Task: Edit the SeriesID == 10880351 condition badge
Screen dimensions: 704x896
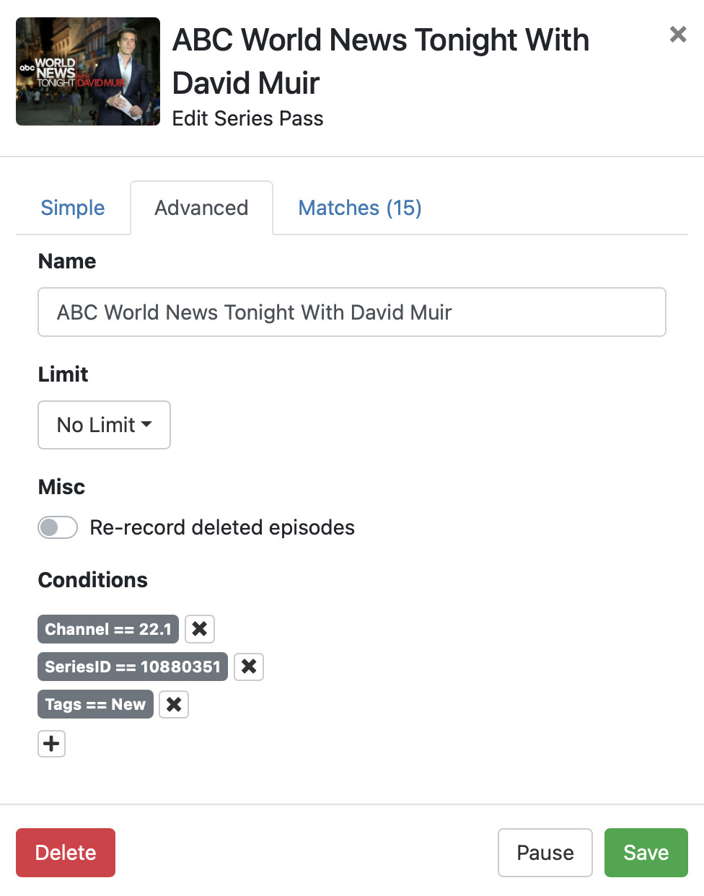Action: pos(133,667)
